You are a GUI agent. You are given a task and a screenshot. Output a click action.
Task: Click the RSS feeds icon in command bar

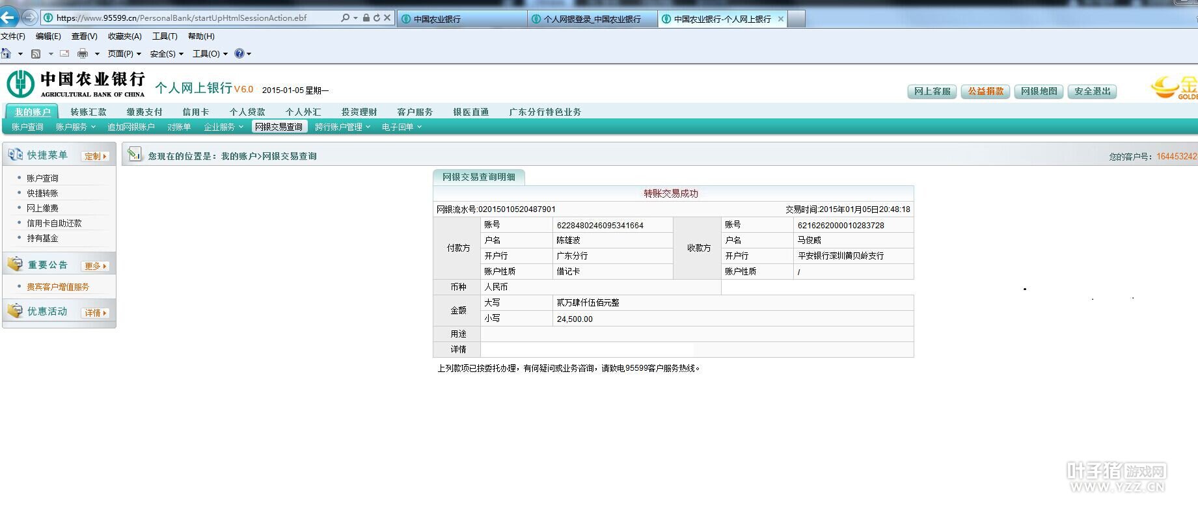[x=36, y=53]
